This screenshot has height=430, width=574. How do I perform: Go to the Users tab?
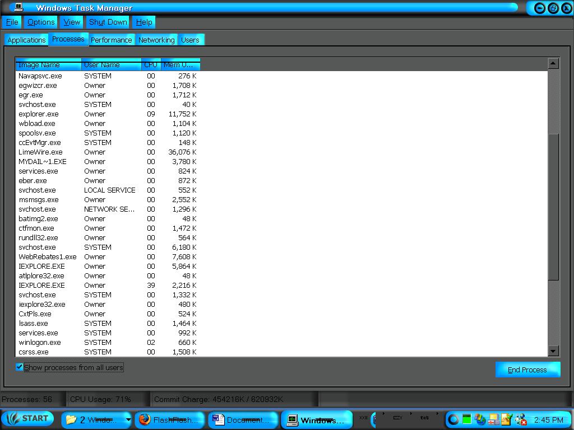pyautogui.click(x=191, y=40)
